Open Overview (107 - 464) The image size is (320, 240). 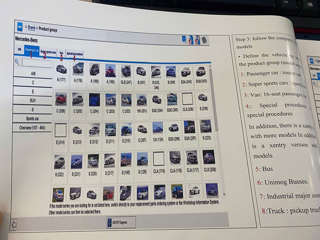pos(32,128)
